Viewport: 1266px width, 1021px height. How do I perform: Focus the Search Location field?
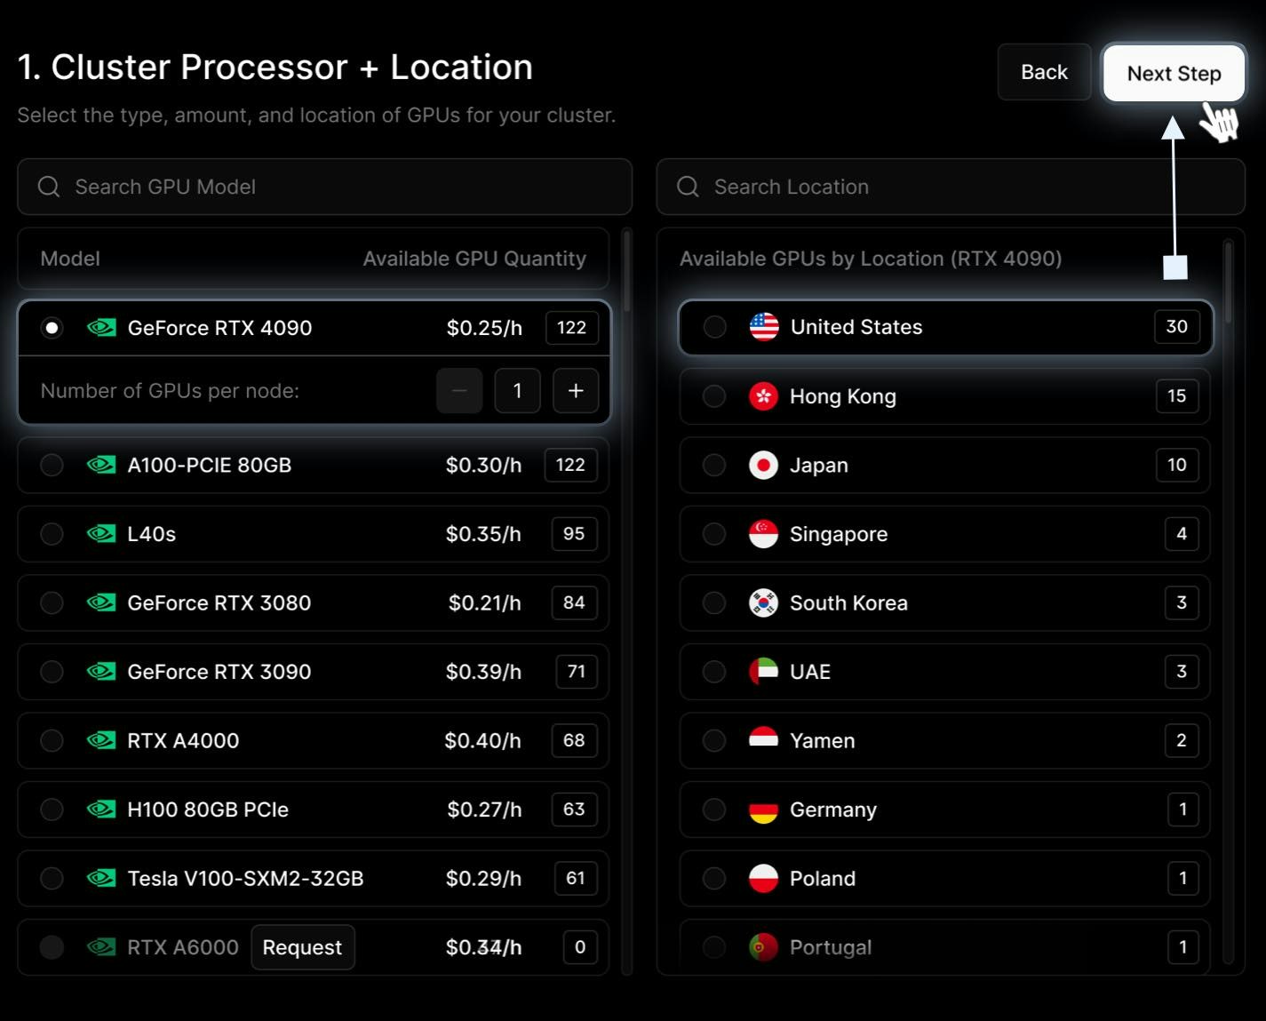tap(951, 187)
